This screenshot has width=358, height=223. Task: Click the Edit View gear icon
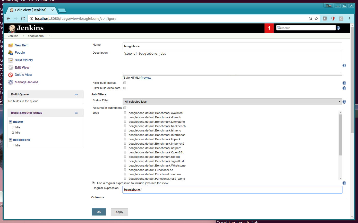[x=10, y=68]
